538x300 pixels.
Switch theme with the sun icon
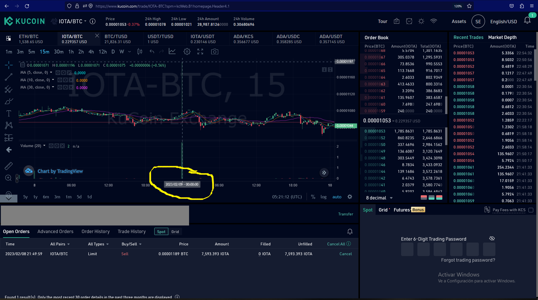(421, 21)
